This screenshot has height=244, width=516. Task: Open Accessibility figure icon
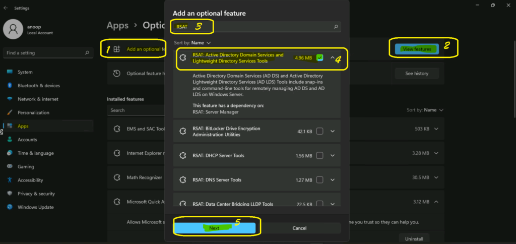click(x=10, y=180)
